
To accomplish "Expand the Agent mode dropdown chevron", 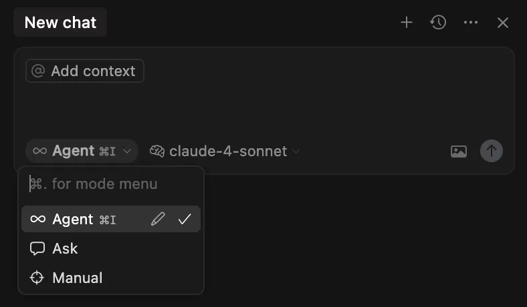I will click(127, 151).
